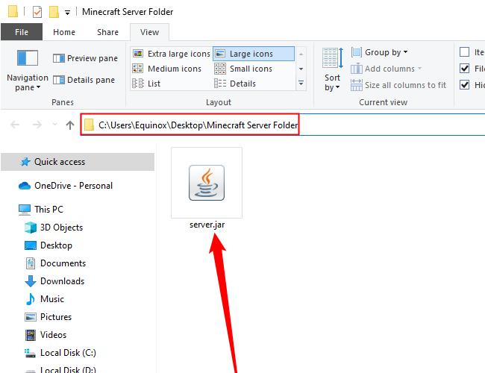Screen dimensions: 485x373
Task: Select List layout
Action: coord(146,84)
